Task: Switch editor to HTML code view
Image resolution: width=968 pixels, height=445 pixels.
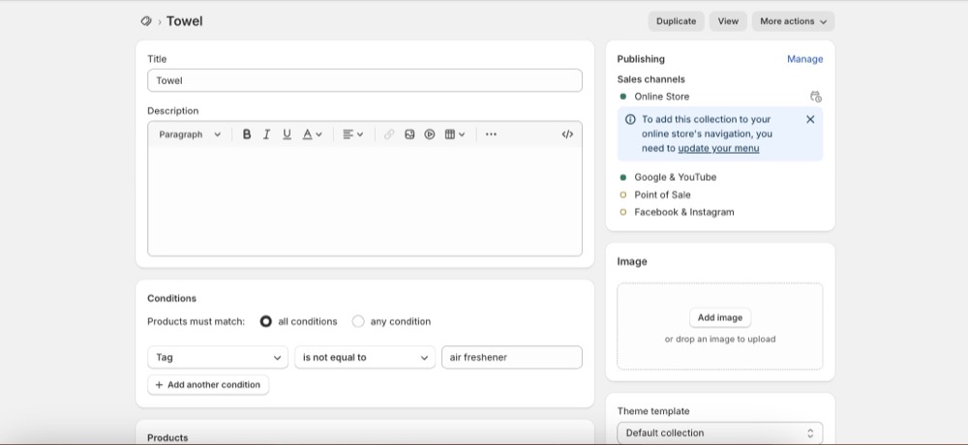Action: (x=567, y=134)
